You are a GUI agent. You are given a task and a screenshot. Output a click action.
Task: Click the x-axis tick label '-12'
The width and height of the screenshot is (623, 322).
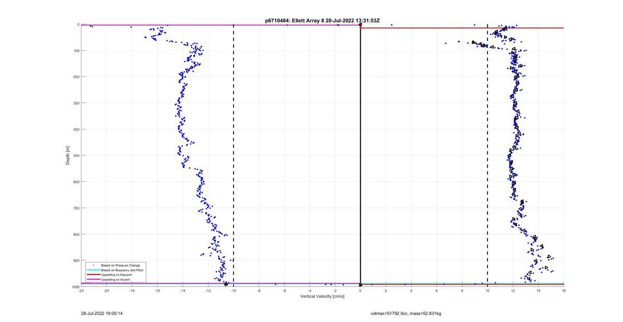pyautogui.click(x=208, y=290)
